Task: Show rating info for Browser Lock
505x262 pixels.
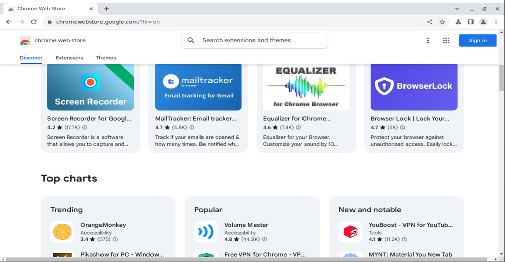Action: [402, 127]
